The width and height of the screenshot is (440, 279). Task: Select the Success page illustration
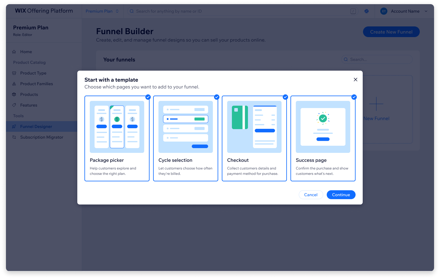coord(323,127)
